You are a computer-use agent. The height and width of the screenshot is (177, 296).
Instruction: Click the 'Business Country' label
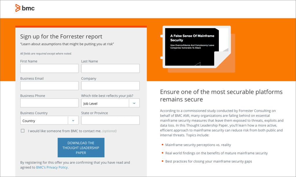(x=34, y=113)
